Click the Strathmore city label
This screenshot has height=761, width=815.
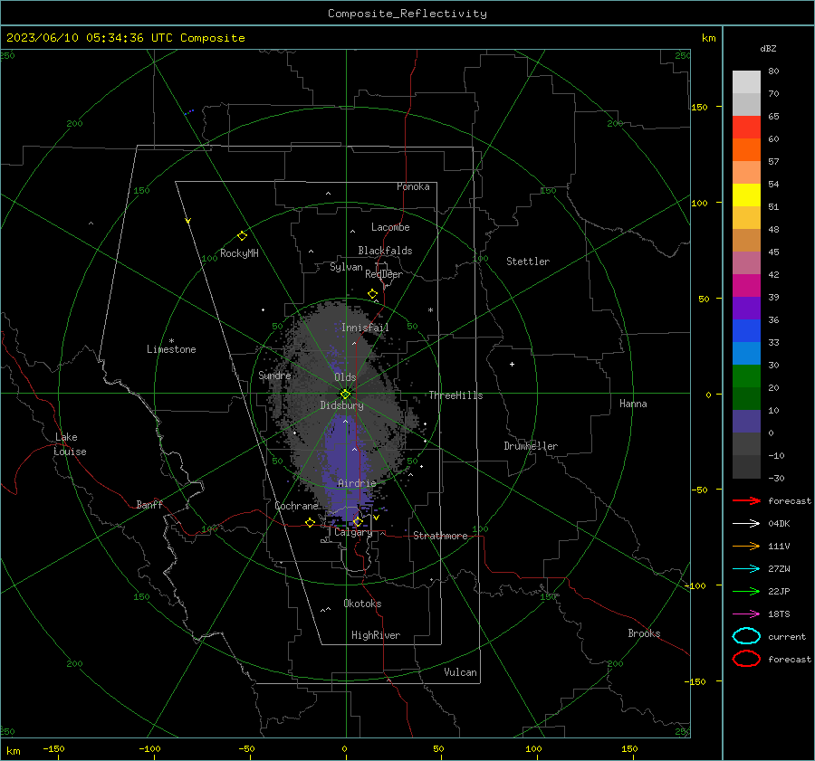(x=440, y=536)
